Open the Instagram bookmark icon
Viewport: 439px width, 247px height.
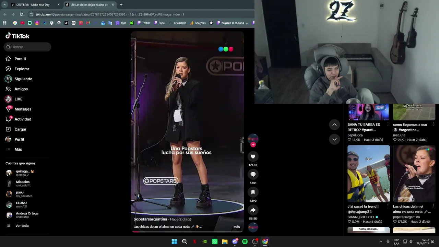click(37, 23)
